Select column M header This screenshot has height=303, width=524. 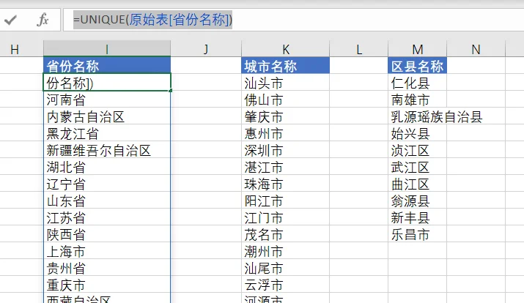(x=418, y=49)
